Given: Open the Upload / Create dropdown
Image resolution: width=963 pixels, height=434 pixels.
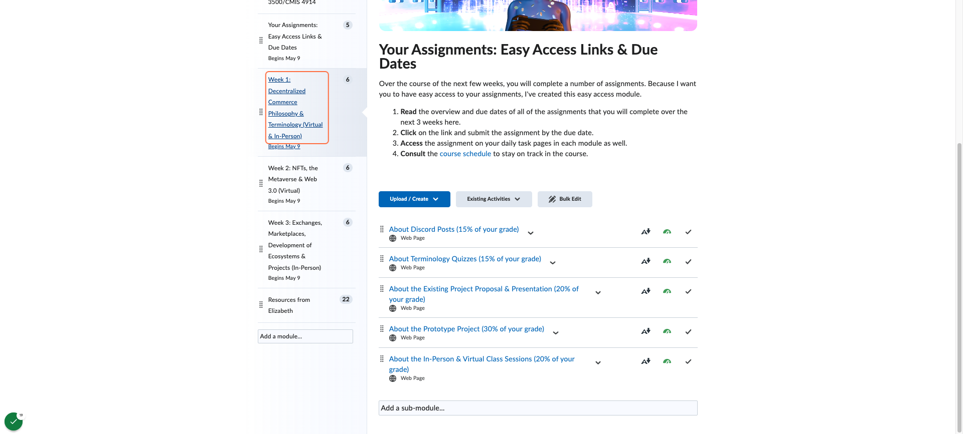Looking at the screenshot, I should 414,199.
